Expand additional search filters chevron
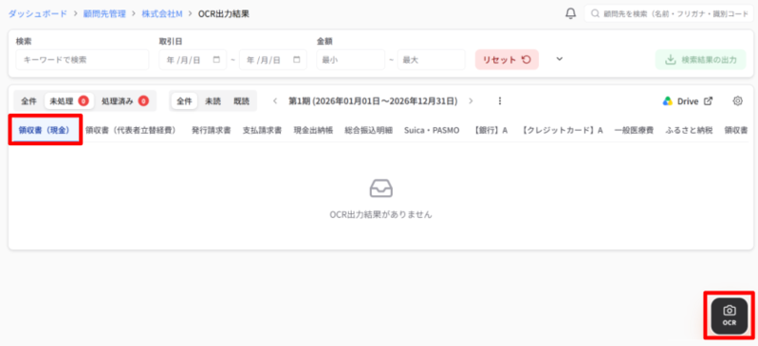 pyautogui.click(x=560, y=59)
